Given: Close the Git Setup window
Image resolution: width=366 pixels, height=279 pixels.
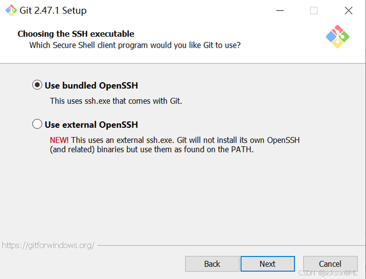Looking at the screenshot, I should (349, 10).
